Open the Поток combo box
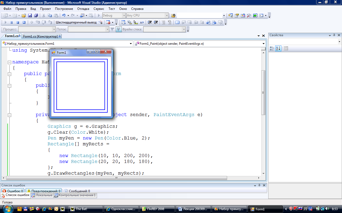 [x=88, y=29]
